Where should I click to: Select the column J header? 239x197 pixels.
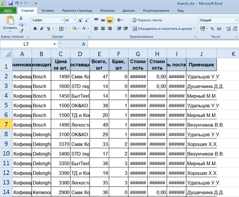(x=201, y=54)
